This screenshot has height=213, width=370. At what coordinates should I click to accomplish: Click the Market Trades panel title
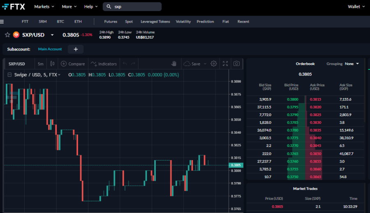(x=305, y=189)
